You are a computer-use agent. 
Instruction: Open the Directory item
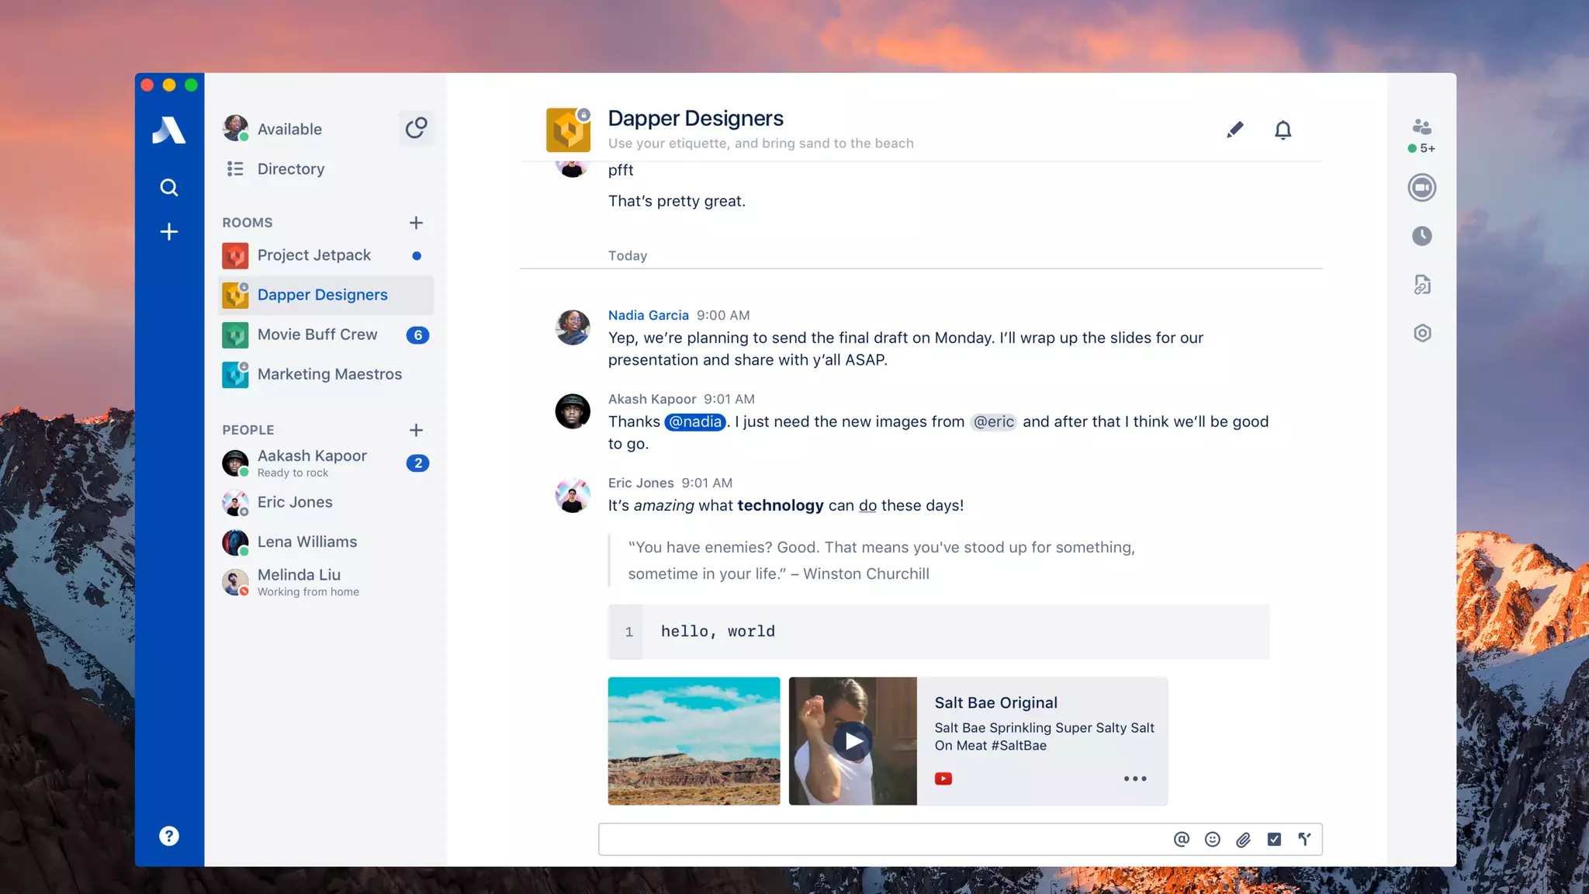(290, 168)
